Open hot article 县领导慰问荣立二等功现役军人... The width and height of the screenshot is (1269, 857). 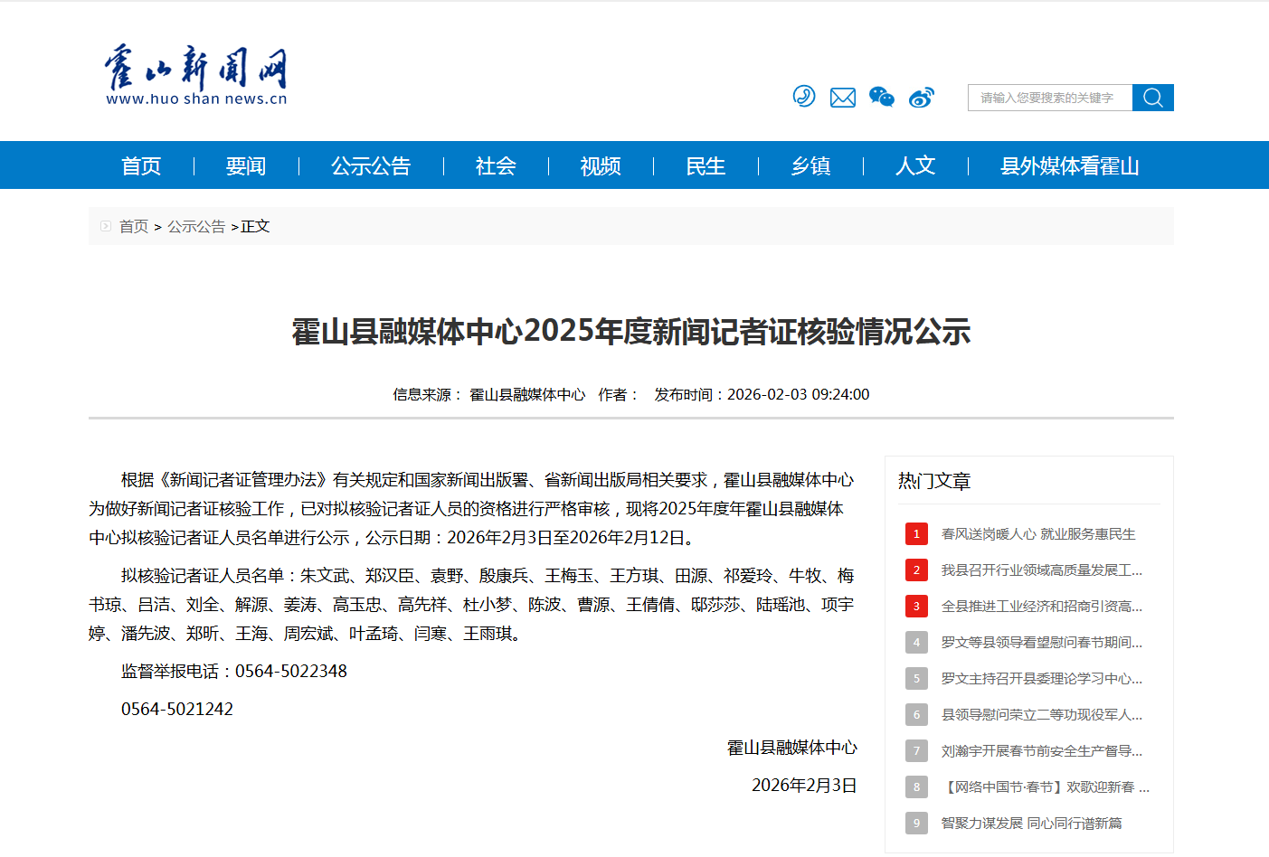click(1042, 715)
